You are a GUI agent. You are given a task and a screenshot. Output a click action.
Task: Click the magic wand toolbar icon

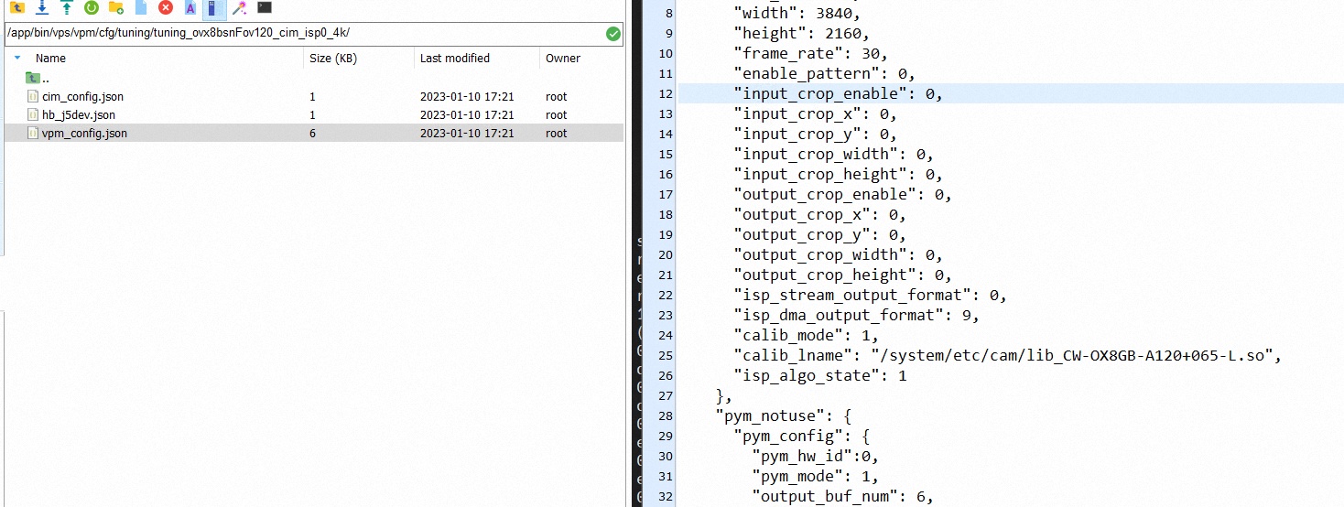point(239,8)
